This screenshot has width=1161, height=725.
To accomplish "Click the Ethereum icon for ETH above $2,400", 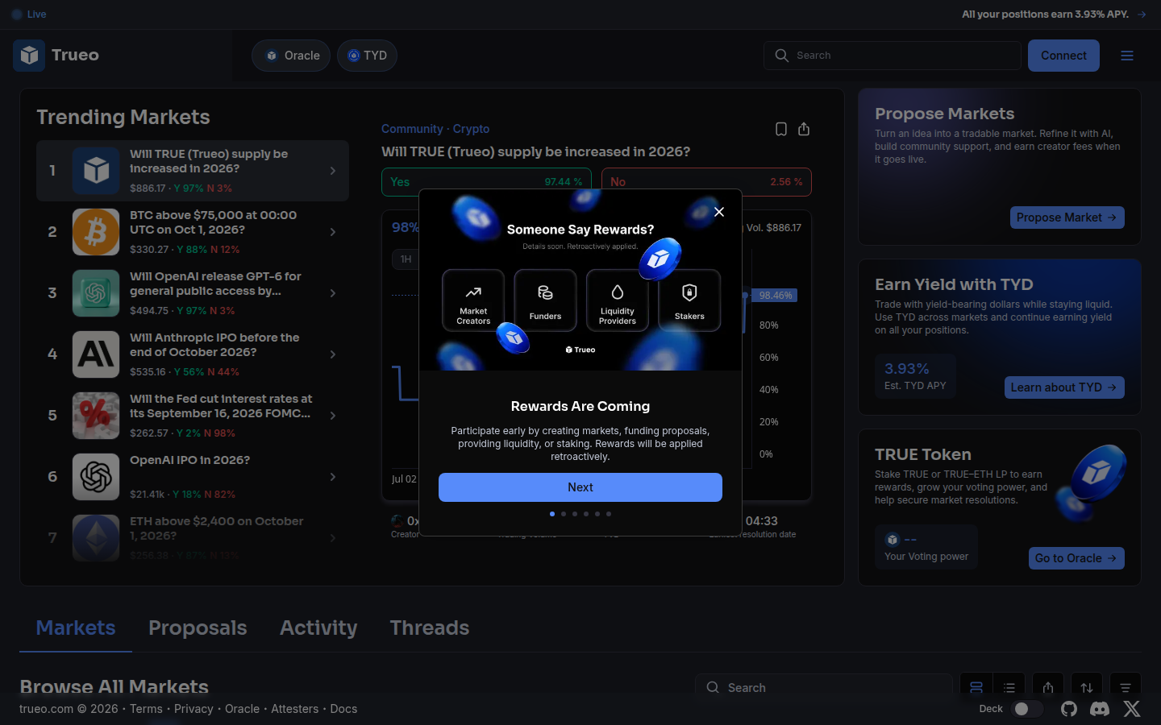I will 96,538.
